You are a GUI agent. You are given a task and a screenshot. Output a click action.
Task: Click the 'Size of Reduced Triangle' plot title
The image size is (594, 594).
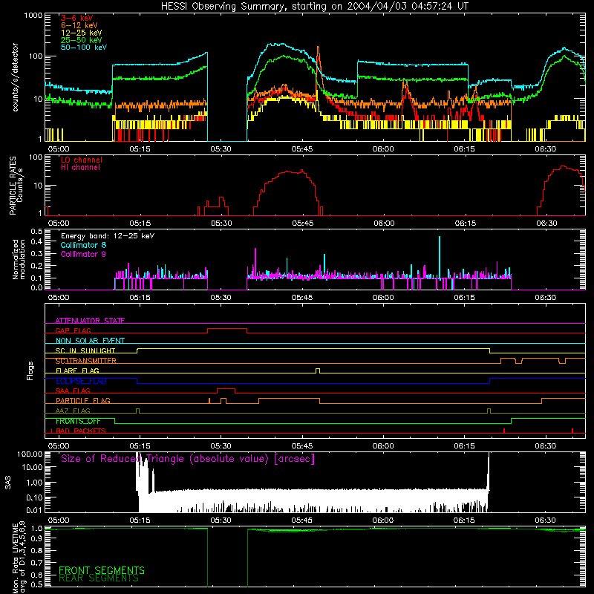(188, 459)
